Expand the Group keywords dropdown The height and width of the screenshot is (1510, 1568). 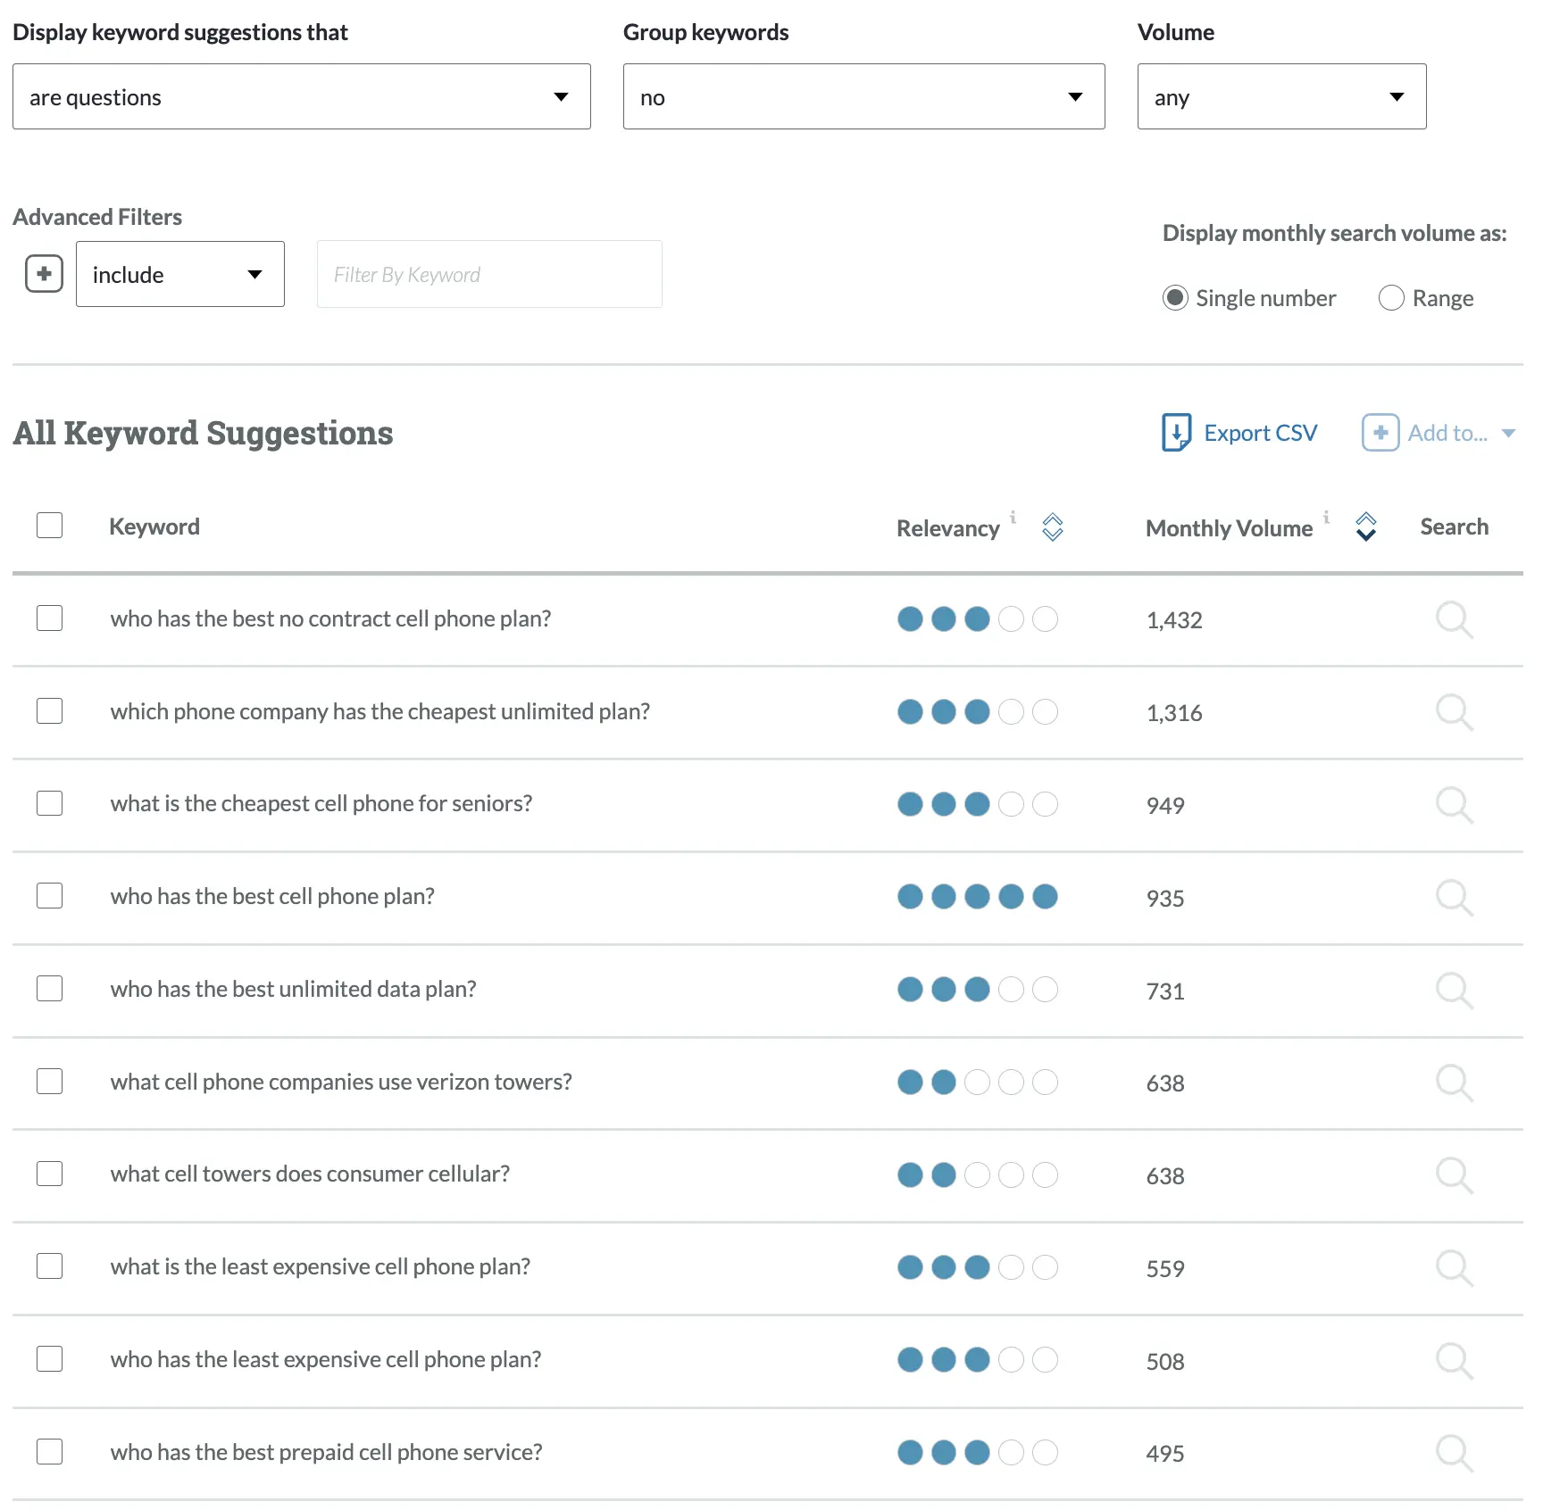[863, 96]
